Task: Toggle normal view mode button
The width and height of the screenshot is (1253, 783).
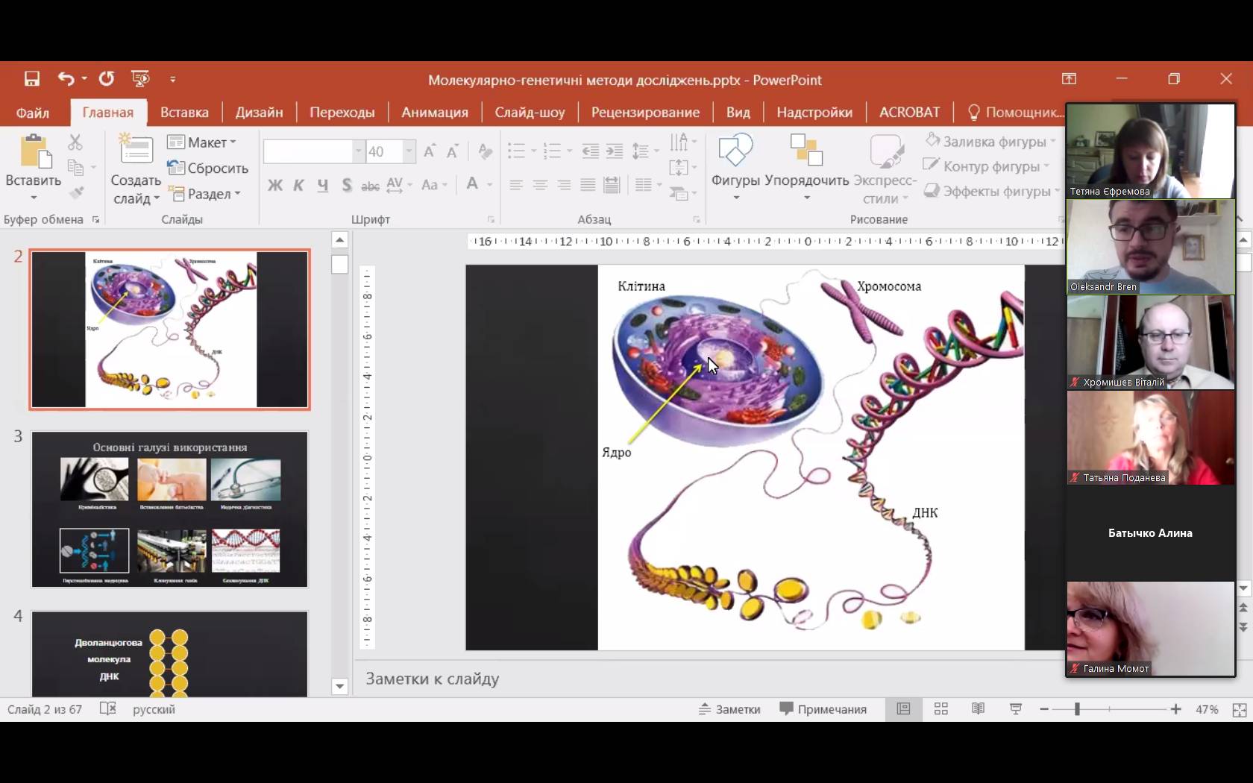Action: point(903,709)
